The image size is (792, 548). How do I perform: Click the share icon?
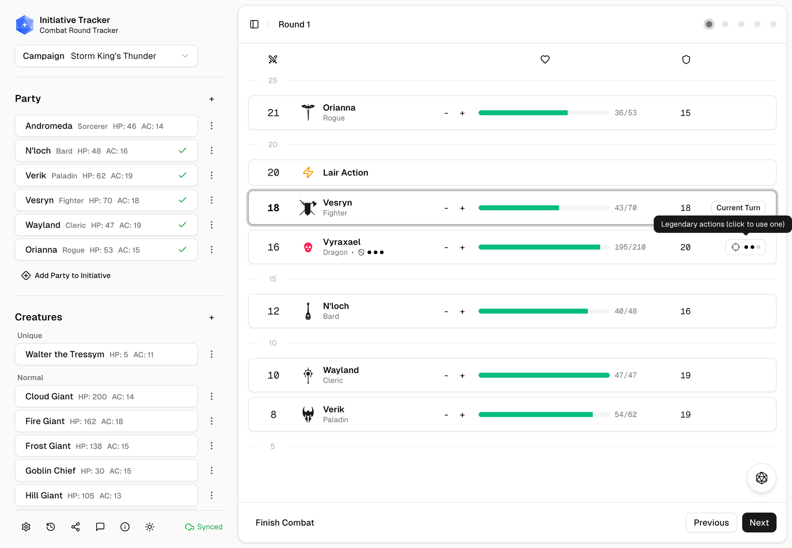75,527
